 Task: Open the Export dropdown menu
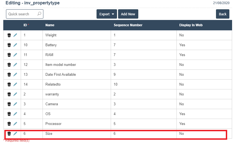click(x=107, y=14)
